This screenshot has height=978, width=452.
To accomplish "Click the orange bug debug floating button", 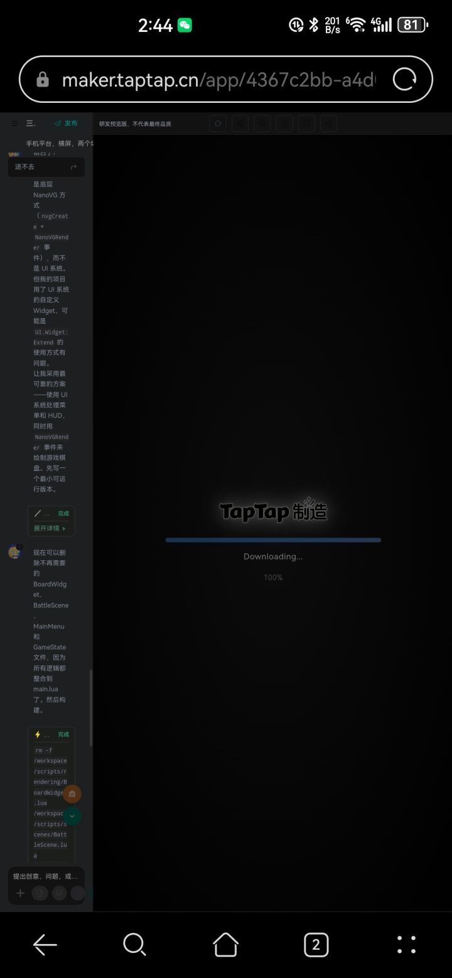I will pos(72,794).
